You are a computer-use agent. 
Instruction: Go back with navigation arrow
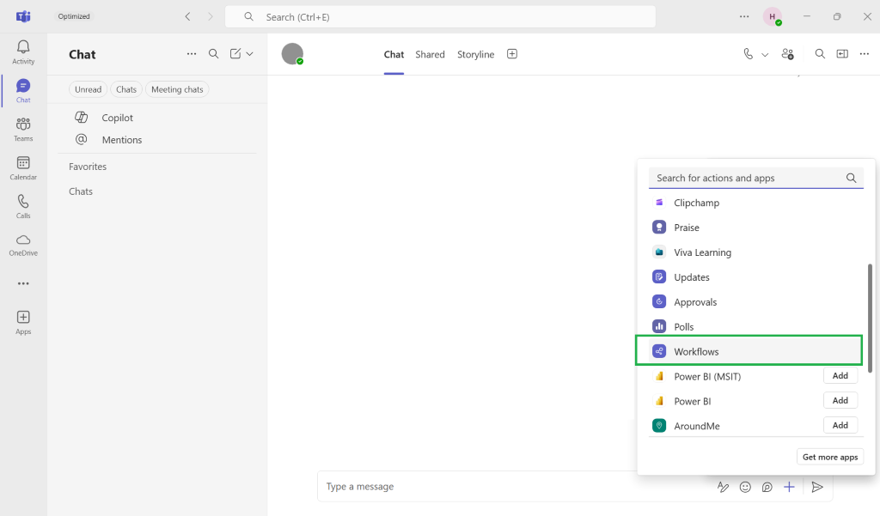coord(187,16)
